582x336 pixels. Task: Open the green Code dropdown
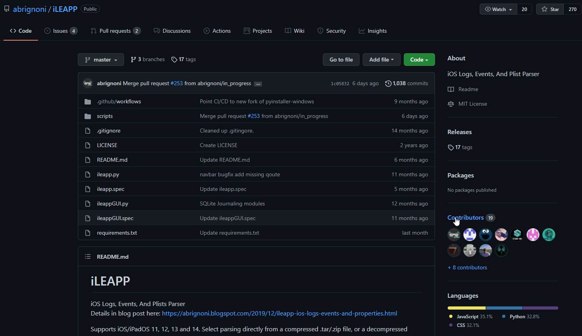coord(419,60)
